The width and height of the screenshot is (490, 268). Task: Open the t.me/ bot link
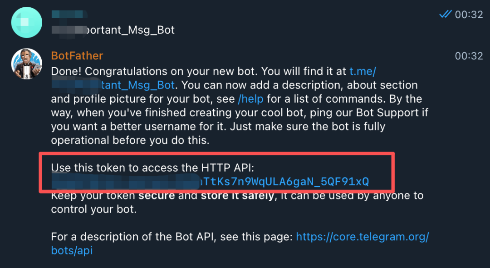pyautogui.click(x=363, y=71)
